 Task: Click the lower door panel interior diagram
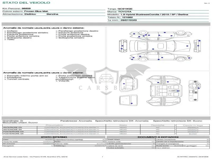[129, 101]
